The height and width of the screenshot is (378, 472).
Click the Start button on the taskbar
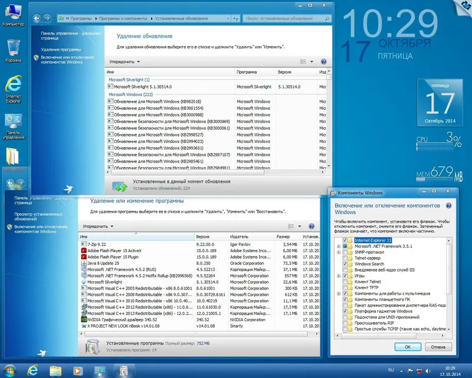tap(9, 370)
